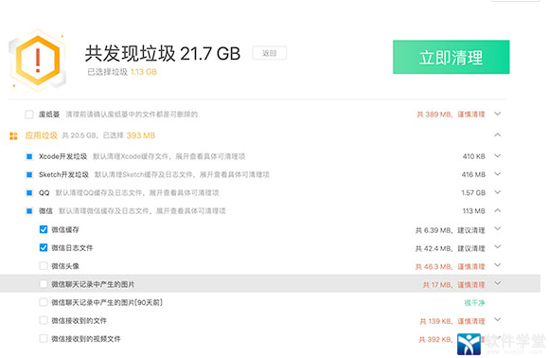Check the 微信接收到的视频文件 checkbox
The width and height of the screenshot is (549, 358).
pyautogui.click(x=44, y=339)
